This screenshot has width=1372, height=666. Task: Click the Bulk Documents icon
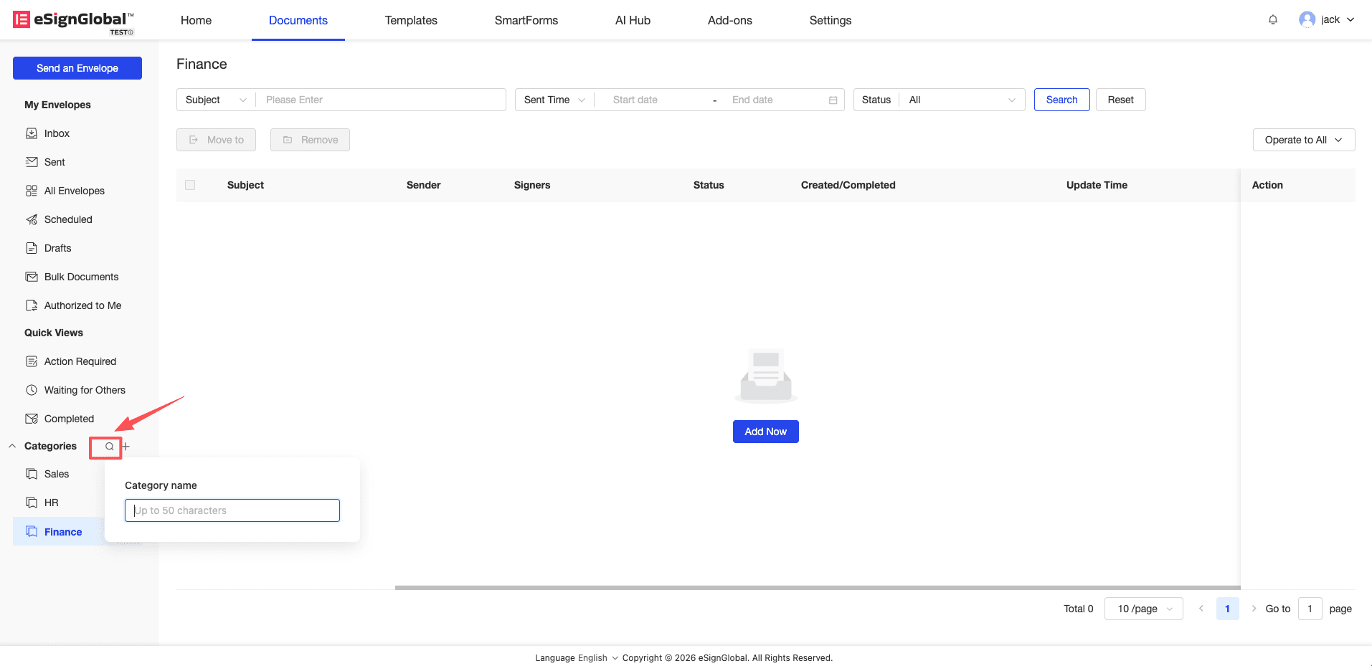pyautogui.click(x=32, y=277)
